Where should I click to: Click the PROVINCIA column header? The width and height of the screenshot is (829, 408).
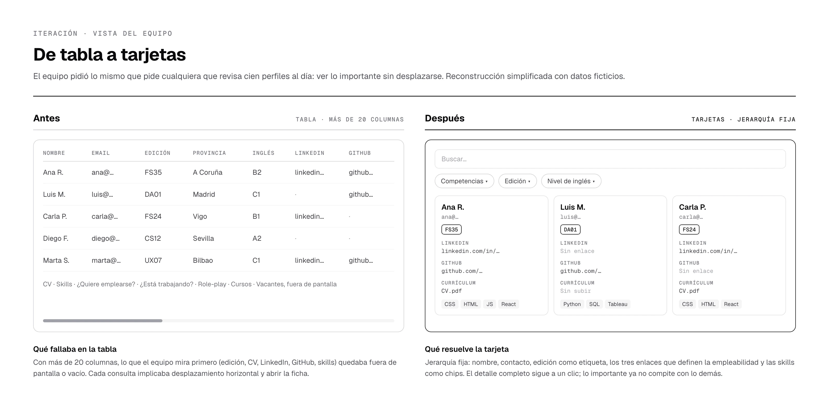point(209,153)
